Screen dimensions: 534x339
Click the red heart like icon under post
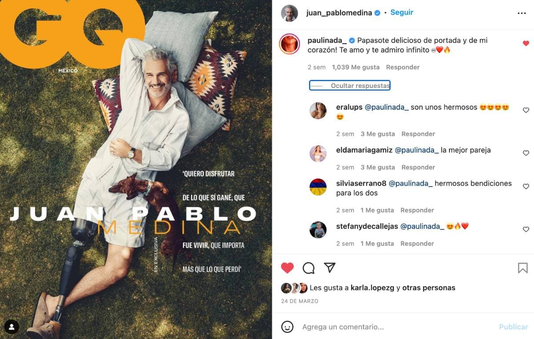[x=287, y=268]
